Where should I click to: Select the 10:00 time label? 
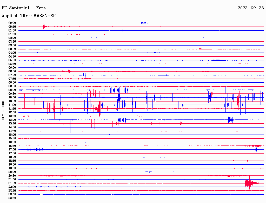pos(12,97)
